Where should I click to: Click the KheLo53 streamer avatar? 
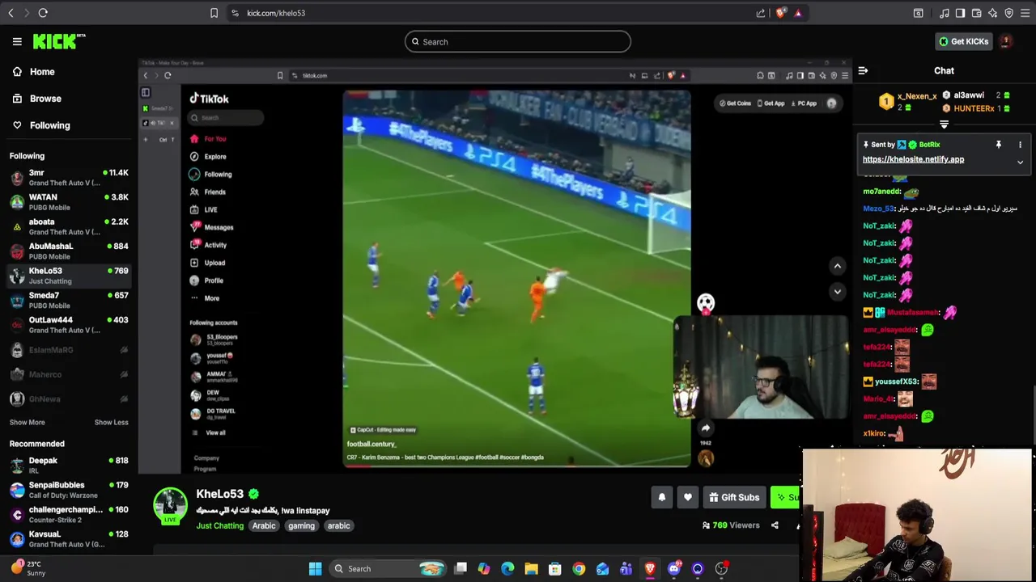[x=170, y=505]
